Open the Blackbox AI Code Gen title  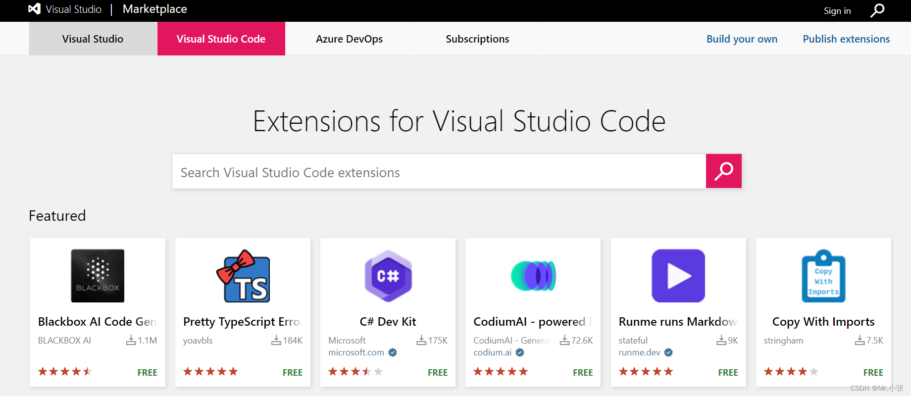coord(98,322)
